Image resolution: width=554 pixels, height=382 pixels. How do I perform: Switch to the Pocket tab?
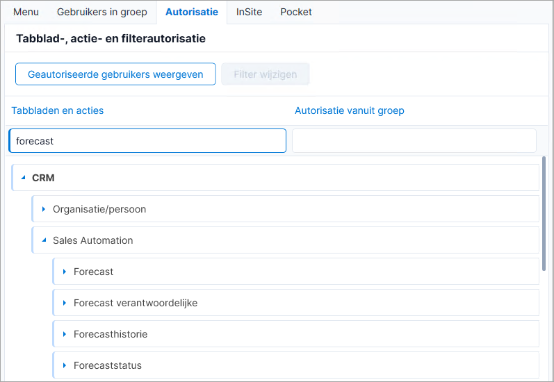coord(296,12)
